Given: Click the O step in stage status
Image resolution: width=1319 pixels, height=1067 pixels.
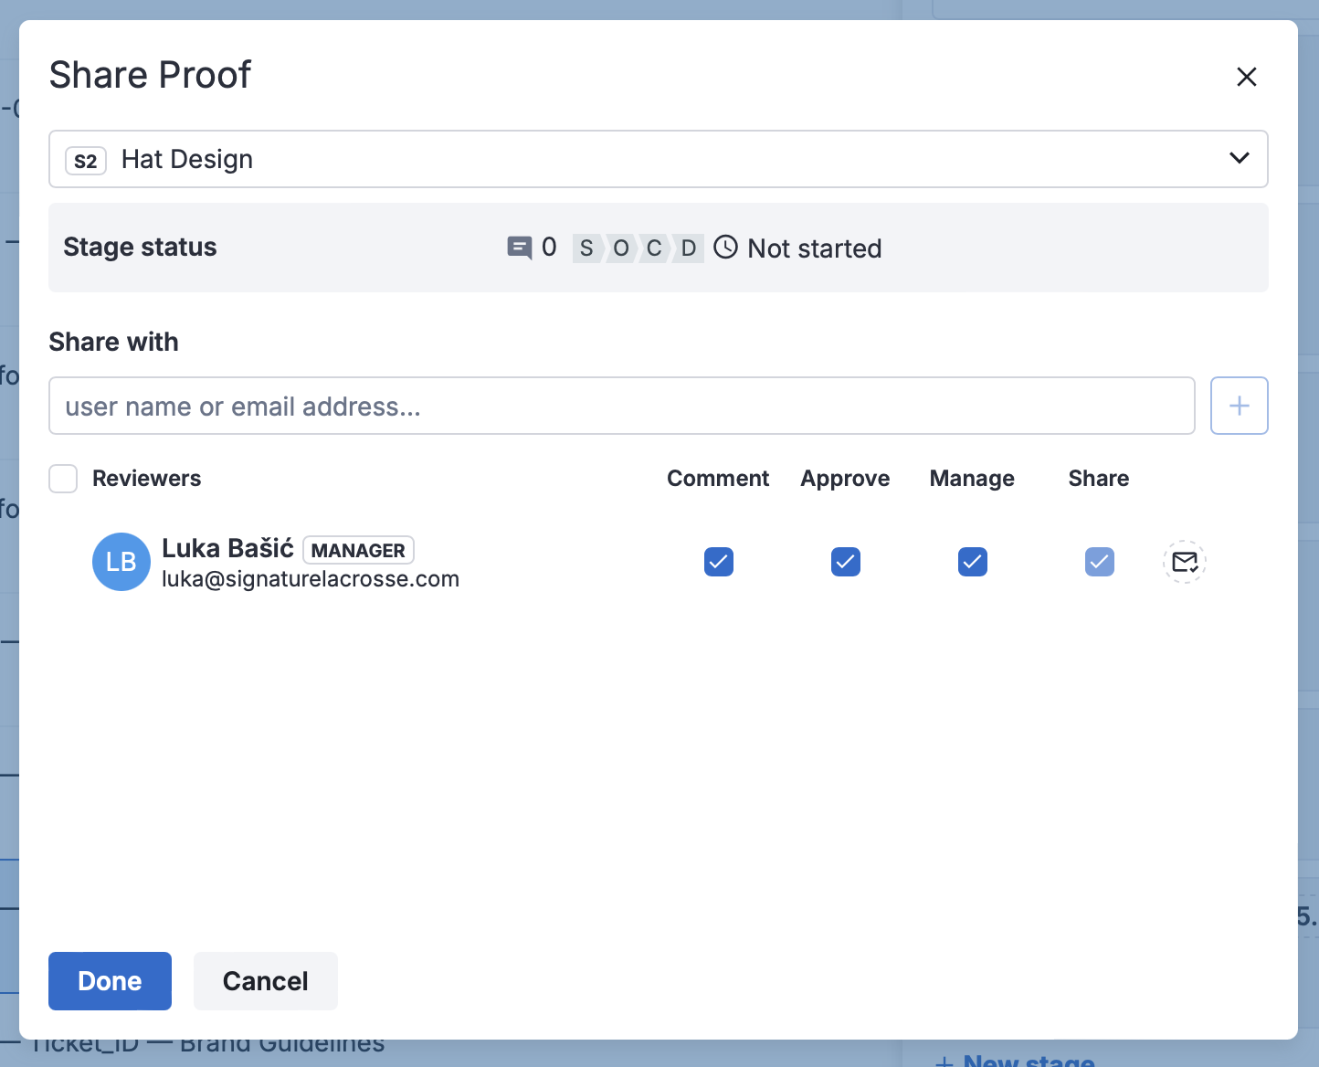Looking at the screenshot, I should click(621, 248).
